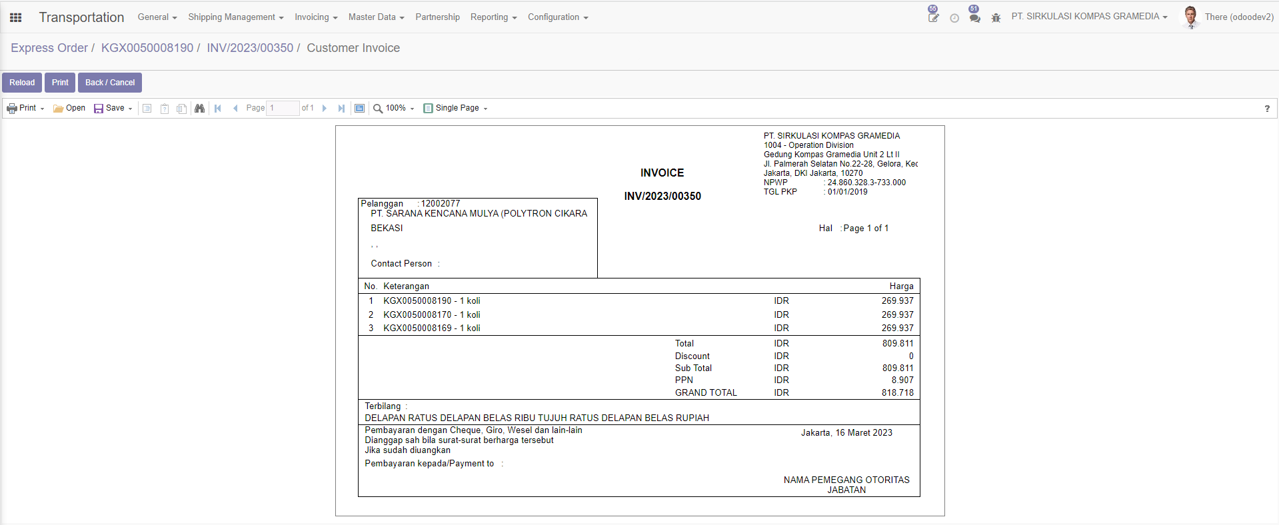Image resolution: width=1279 pixels, height=525 pixels.
Task: Click the report parameters icon
Action: coord(147,109)
